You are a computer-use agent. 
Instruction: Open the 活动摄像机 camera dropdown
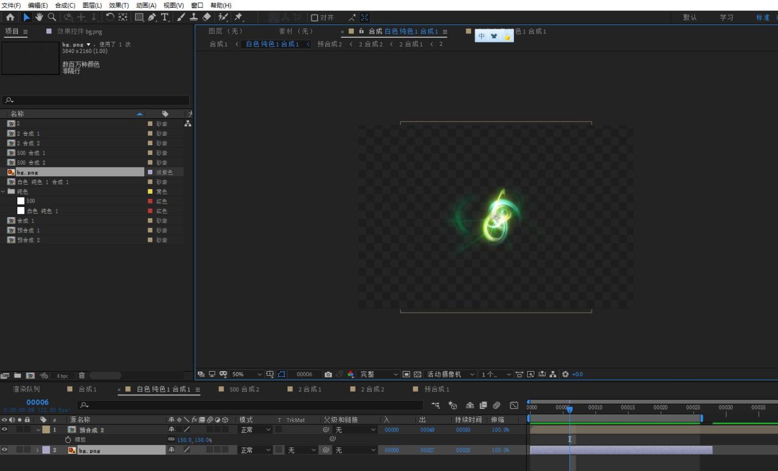[451, 374]
